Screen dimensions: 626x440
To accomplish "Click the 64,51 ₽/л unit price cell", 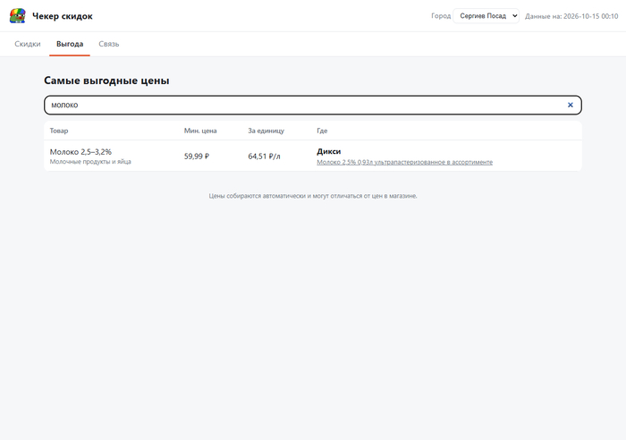I will click(264, 157).
